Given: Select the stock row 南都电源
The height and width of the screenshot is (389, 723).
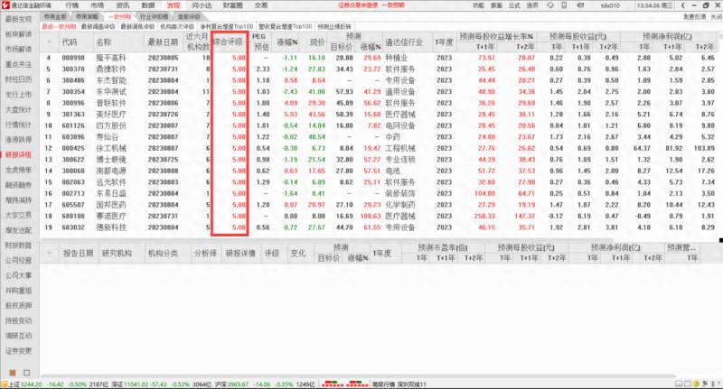Looking at the screenshot, I should tap(380, 171).
